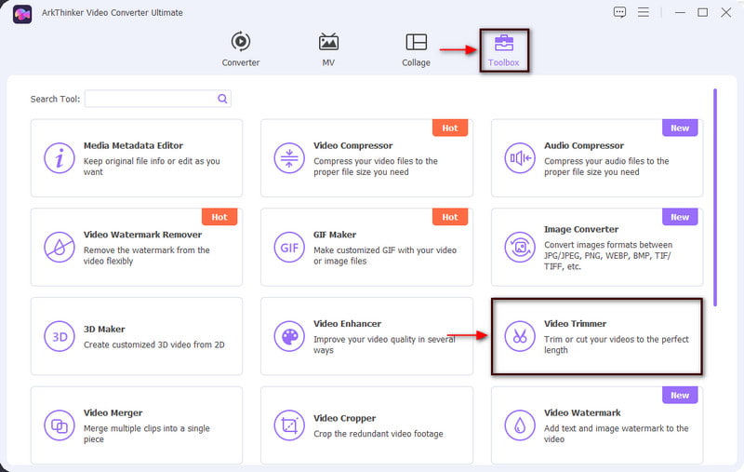Click the Toolbox briefcase icon
Screen dimensions: 744x472
(503, 42)
